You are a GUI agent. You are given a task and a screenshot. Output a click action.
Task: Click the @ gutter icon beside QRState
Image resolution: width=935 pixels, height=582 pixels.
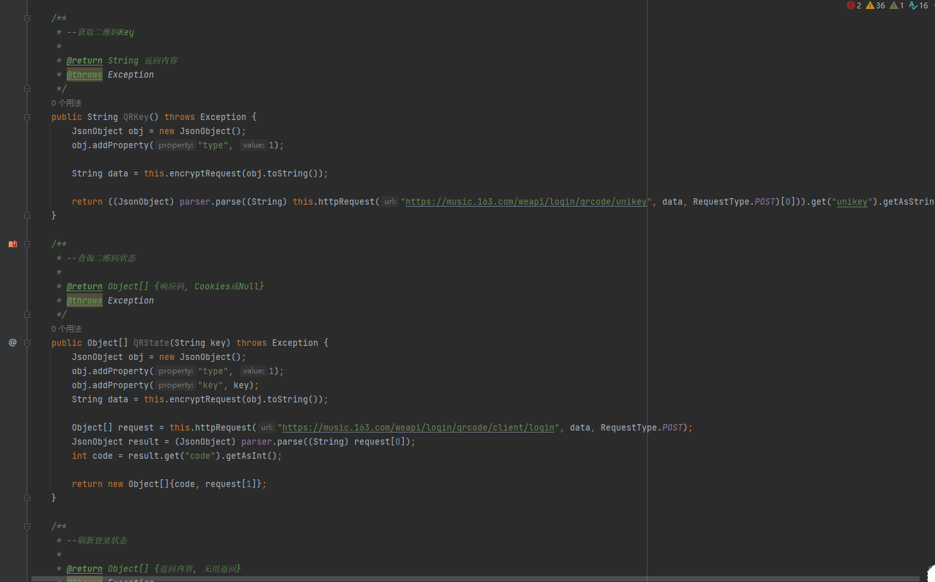12,343
